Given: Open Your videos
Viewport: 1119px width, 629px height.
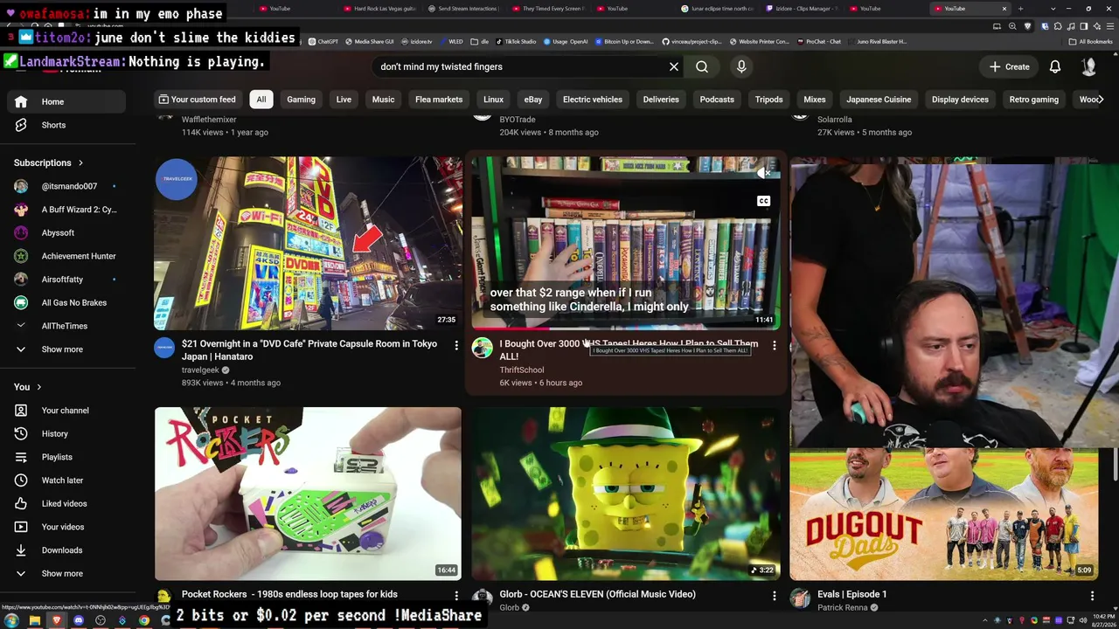Looking at the screenshot, I should pyautogui.click(x=66, y=527).
